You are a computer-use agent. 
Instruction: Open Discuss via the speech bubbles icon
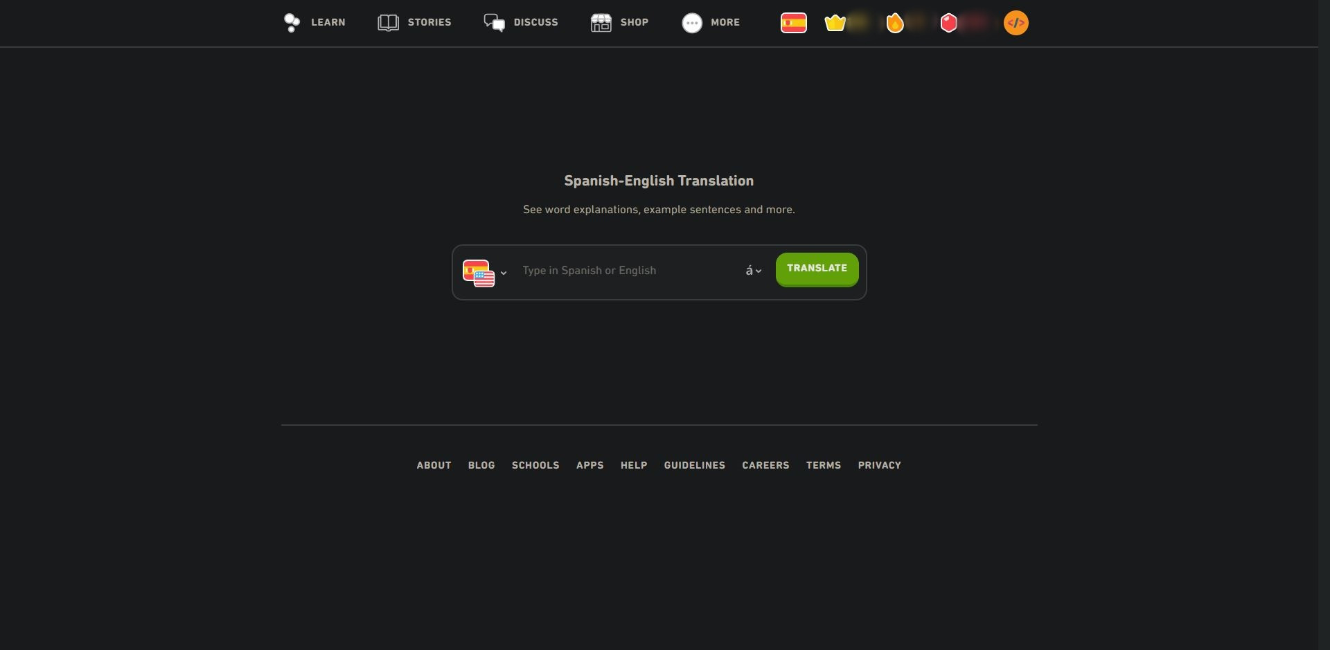coord(493,22)
